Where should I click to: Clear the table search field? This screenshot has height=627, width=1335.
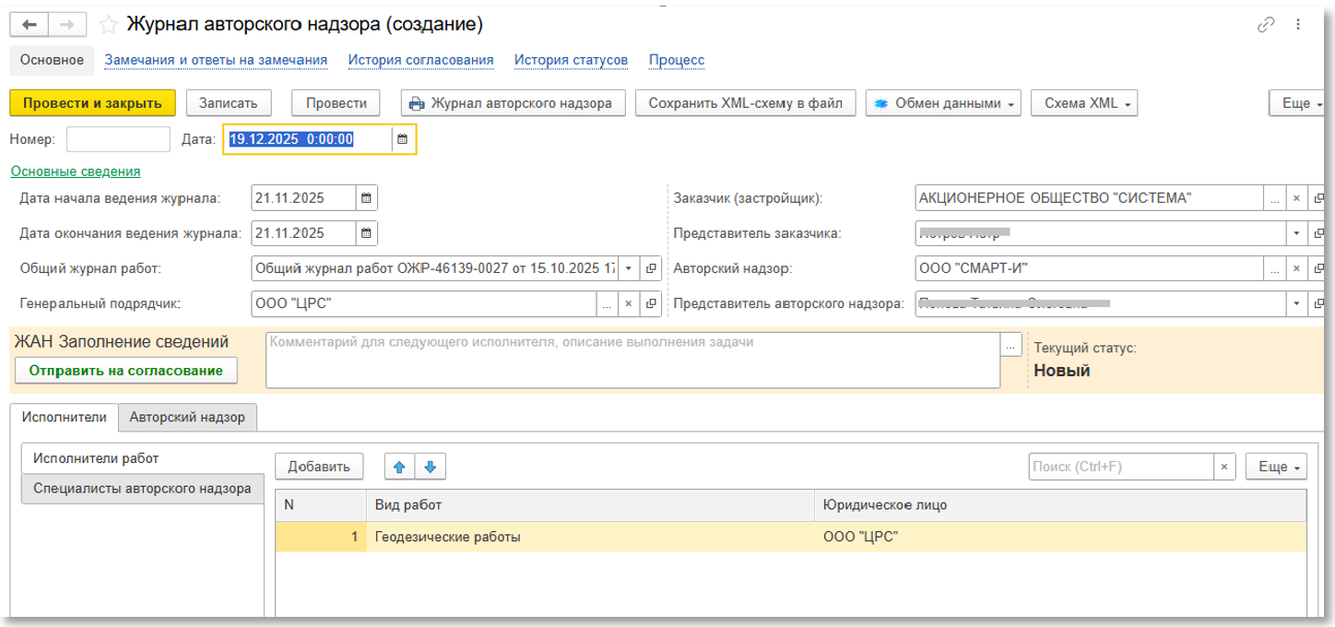(x=1224, y=467)
